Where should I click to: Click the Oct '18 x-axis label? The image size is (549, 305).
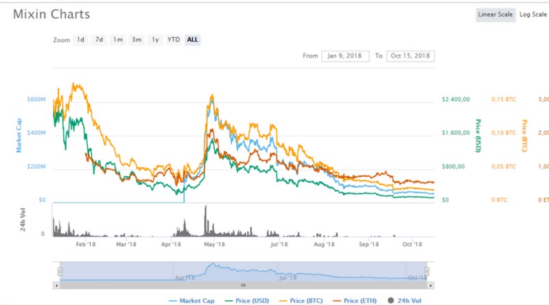click(412, 244)
